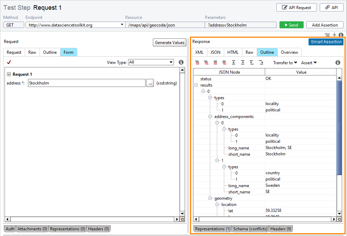This screenshot has height=236, width=347.
Task: Click the value 'Stockholm, SE'
Action: pos(279,148)
